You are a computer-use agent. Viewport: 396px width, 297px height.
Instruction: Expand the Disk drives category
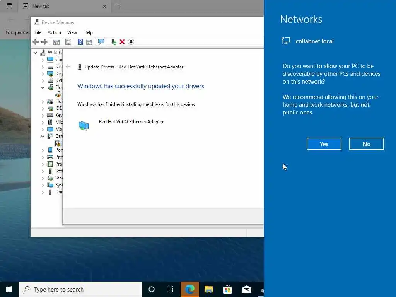[x=43, y=67]
